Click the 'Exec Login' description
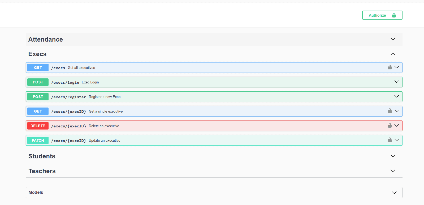424x205 pixels. coord(90,82)
